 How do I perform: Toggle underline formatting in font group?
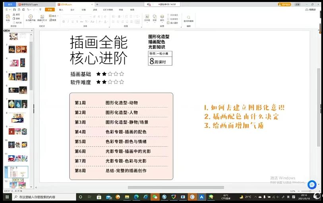pyautogui.click(x=72, y=22)
